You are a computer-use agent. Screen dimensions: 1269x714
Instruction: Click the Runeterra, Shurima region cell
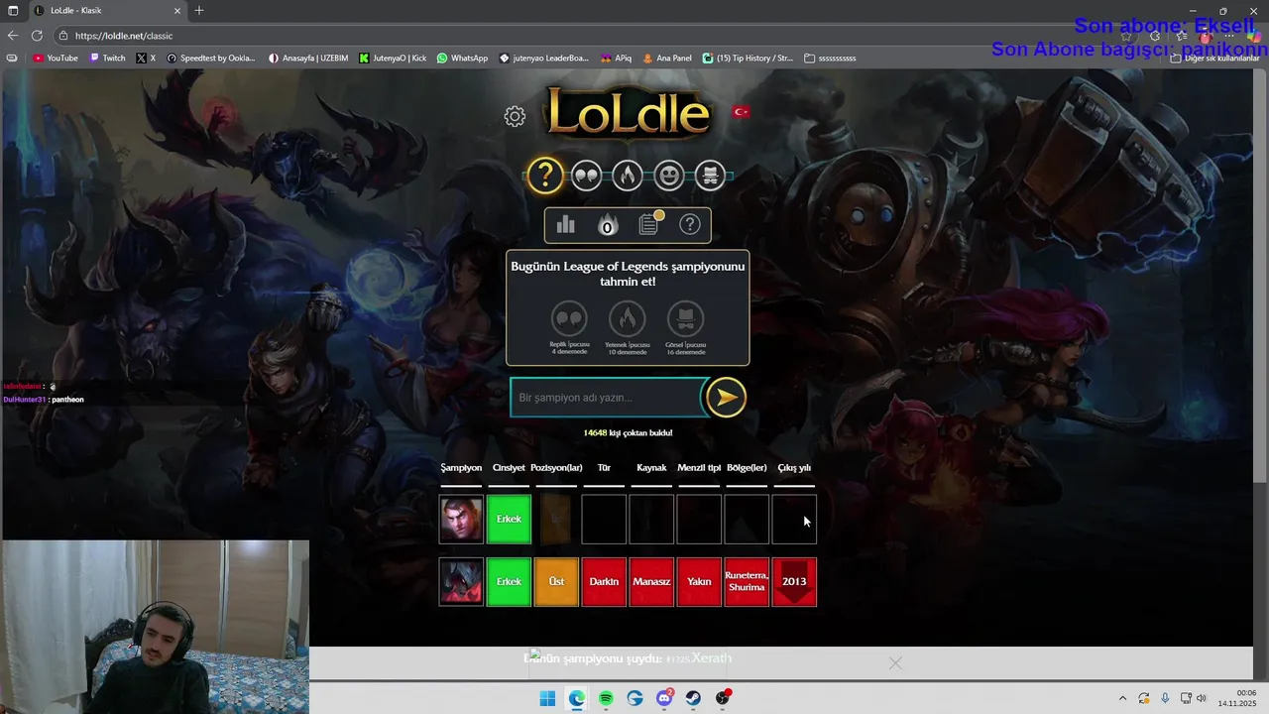coord(747,582)
